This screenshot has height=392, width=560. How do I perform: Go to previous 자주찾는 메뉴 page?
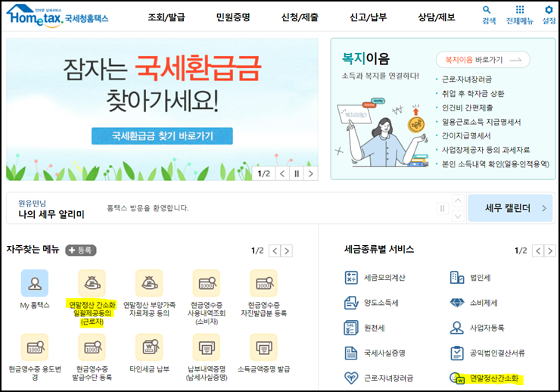(275, 250)
